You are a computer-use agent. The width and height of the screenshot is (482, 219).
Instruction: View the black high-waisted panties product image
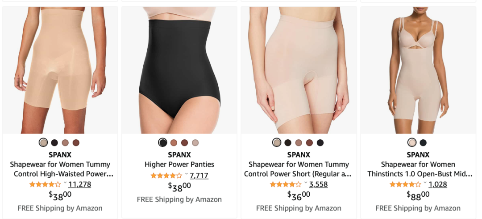[179, 70]
